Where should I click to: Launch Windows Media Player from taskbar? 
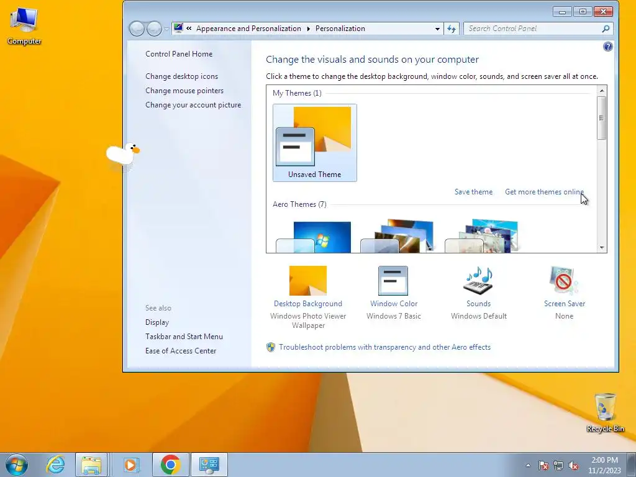pyautogui.click(x=130, y=465)
